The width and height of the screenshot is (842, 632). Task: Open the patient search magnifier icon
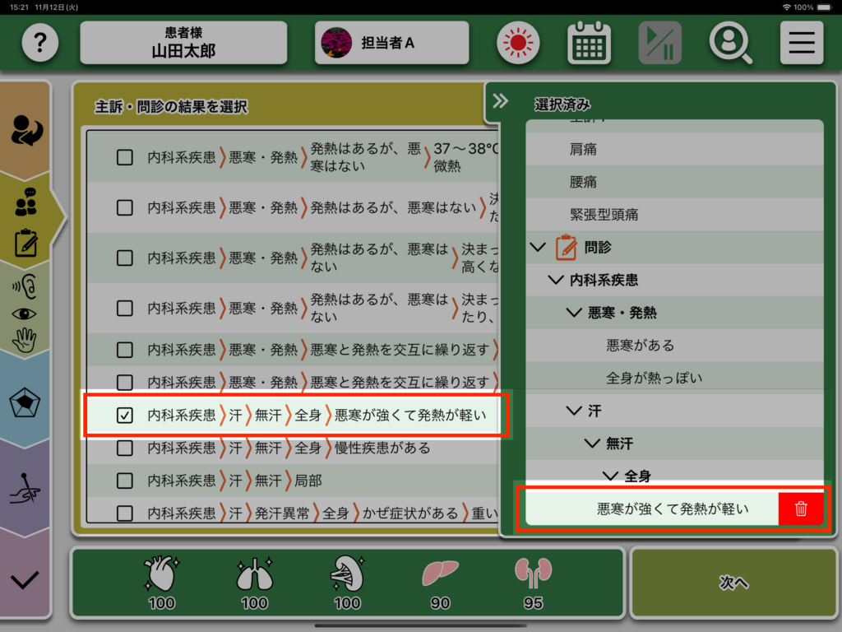coord(730,42)
